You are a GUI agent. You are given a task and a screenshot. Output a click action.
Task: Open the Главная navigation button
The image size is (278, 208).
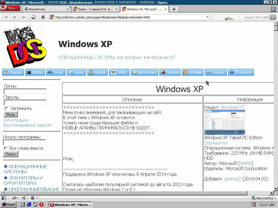(13, 72)
